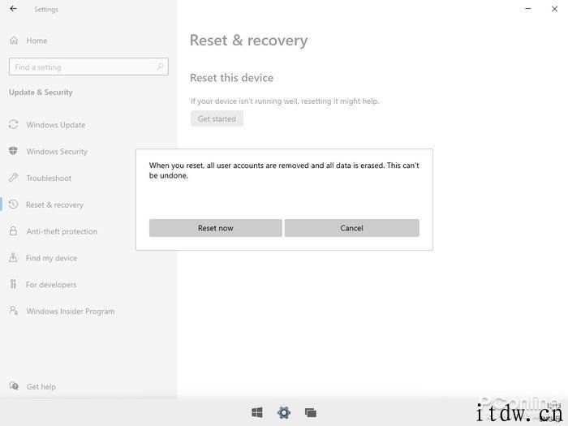
Task: Open Task View from the taskbar
Action: (311, 412)
